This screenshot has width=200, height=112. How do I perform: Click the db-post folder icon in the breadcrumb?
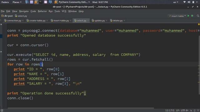(2, 16)
